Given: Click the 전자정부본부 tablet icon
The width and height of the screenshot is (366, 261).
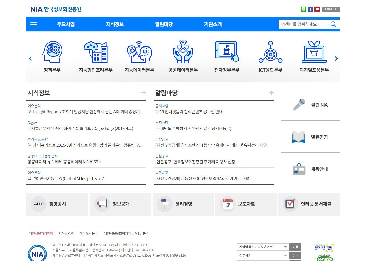Looking at the screenshot, I should [x=227, y=52].
